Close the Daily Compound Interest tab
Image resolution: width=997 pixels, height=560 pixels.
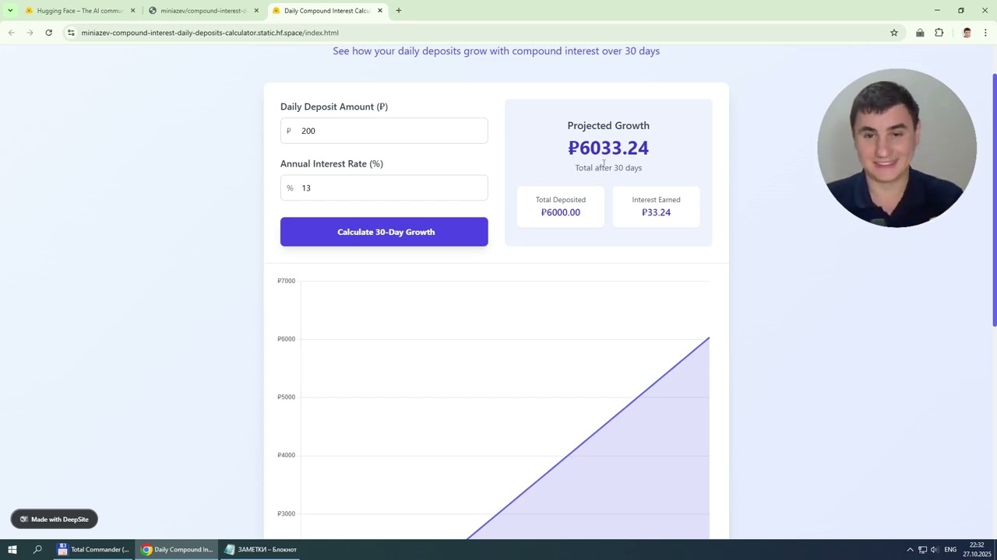[x=380, y=11]
